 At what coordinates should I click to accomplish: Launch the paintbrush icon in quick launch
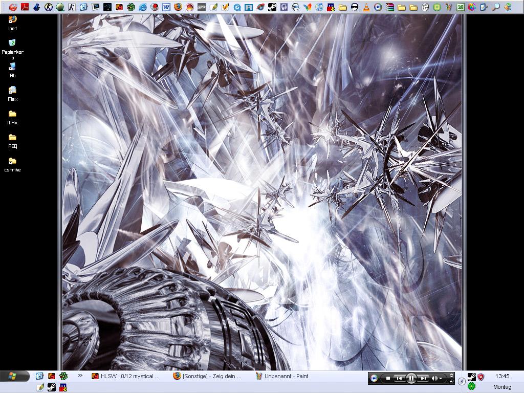40,387
